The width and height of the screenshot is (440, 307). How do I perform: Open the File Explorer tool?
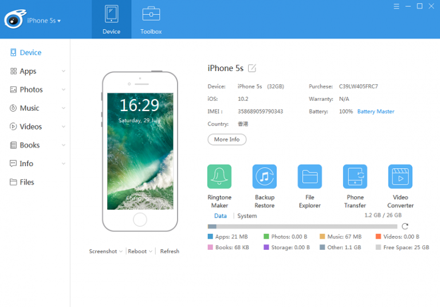pyautogui.click(x=309, y=177)
